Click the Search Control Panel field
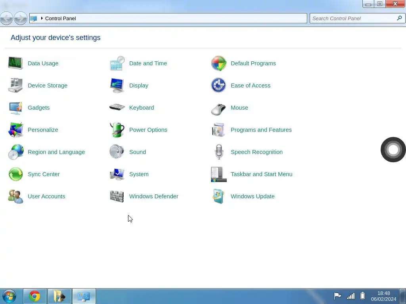Screen dimensions: 406x304 pyautogui.click(x=357, y=18)
